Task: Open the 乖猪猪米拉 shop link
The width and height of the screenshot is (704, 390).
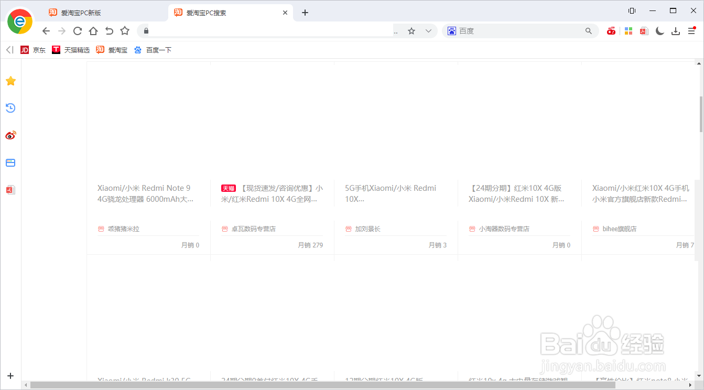Action: pyautogui.click(x=124, y=229)
